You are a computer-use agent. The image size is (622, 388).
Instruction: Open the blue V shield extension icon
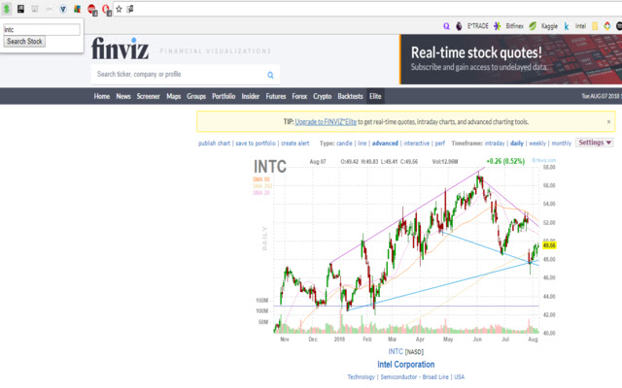coord(62,9)
